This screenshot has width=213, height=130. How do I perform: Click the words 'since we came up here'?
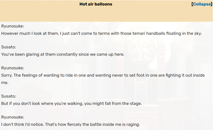101,54
